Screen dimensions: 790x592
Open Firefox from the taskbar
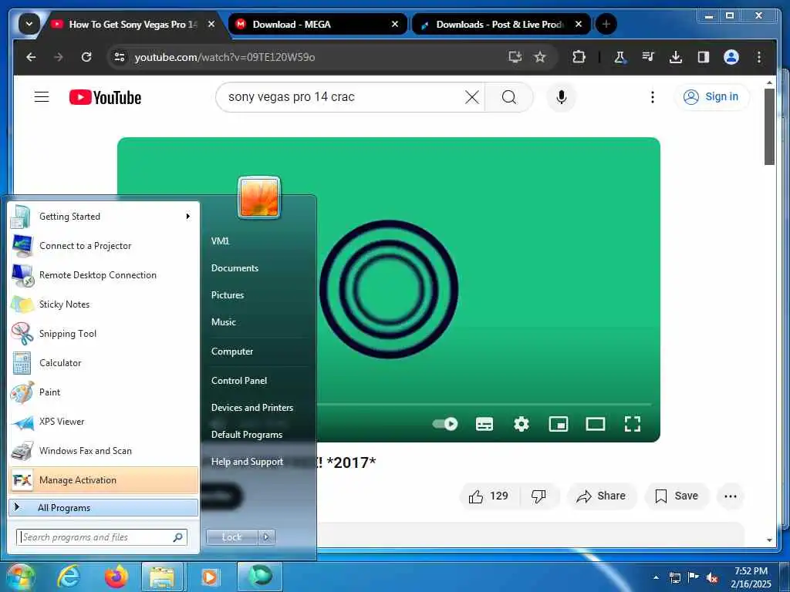click(x=116, y=577)
